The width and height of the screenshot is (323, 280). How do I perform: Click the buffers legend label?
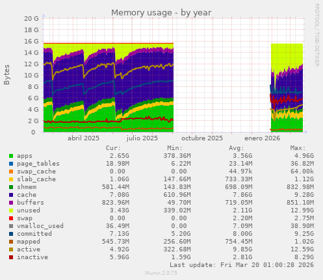31,203
